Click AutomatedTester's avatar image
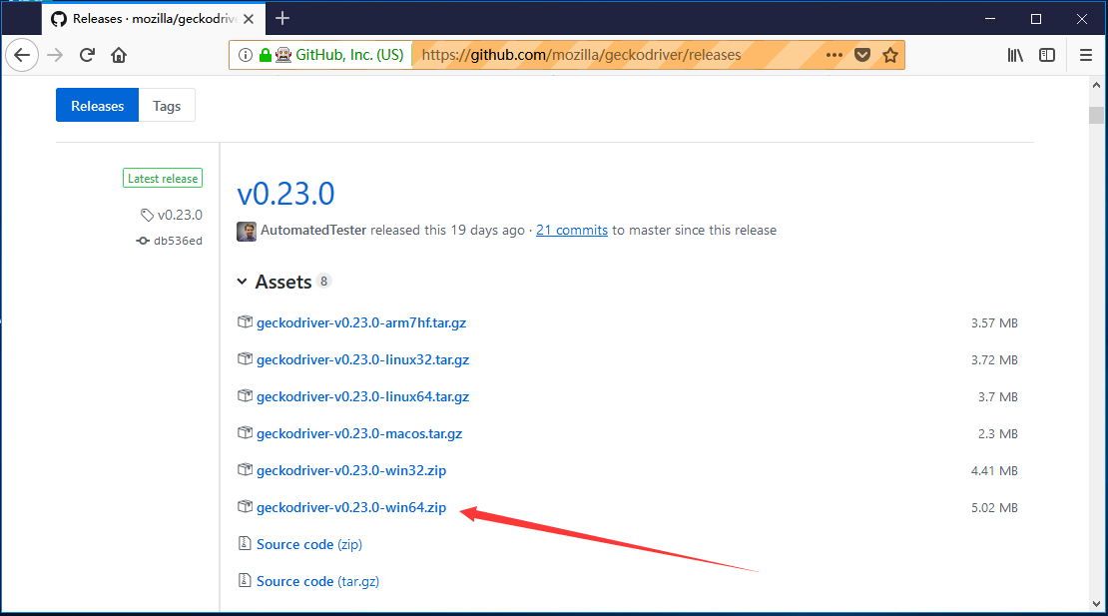1108x616 pixels. pyautogui.click(x=247, y=231)
